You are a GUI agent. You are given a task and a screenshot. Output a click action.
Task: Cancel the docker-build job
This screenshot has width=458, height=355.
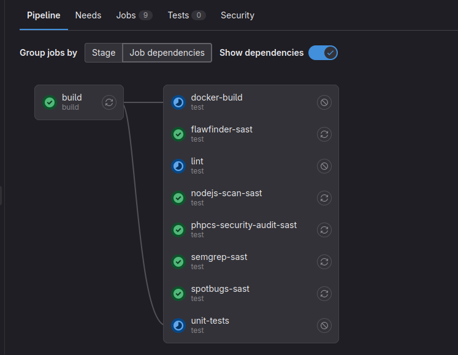tap(324, 102)
